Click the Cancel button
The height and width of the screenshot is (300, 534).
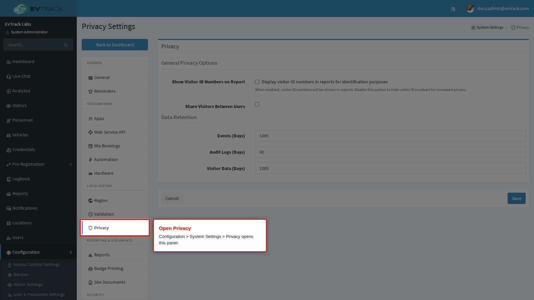click(172, 198)
